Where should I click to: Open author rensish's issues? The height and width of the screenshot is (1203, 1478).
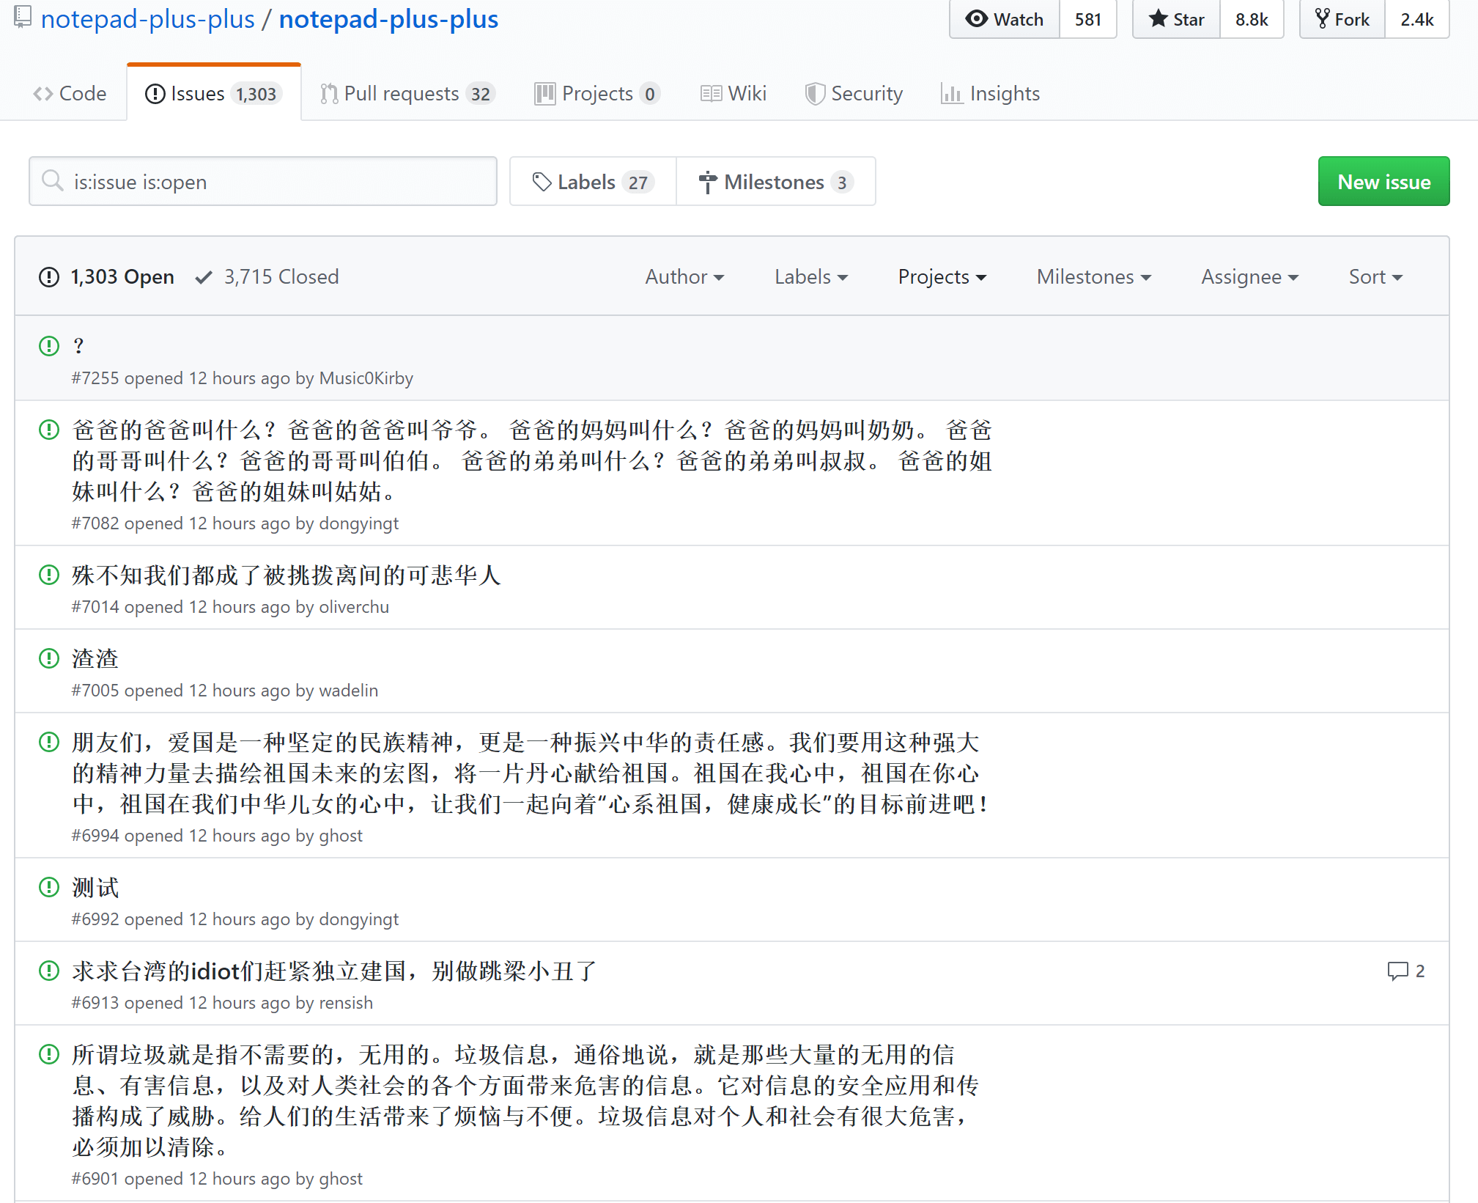[x=346, y=1003]
